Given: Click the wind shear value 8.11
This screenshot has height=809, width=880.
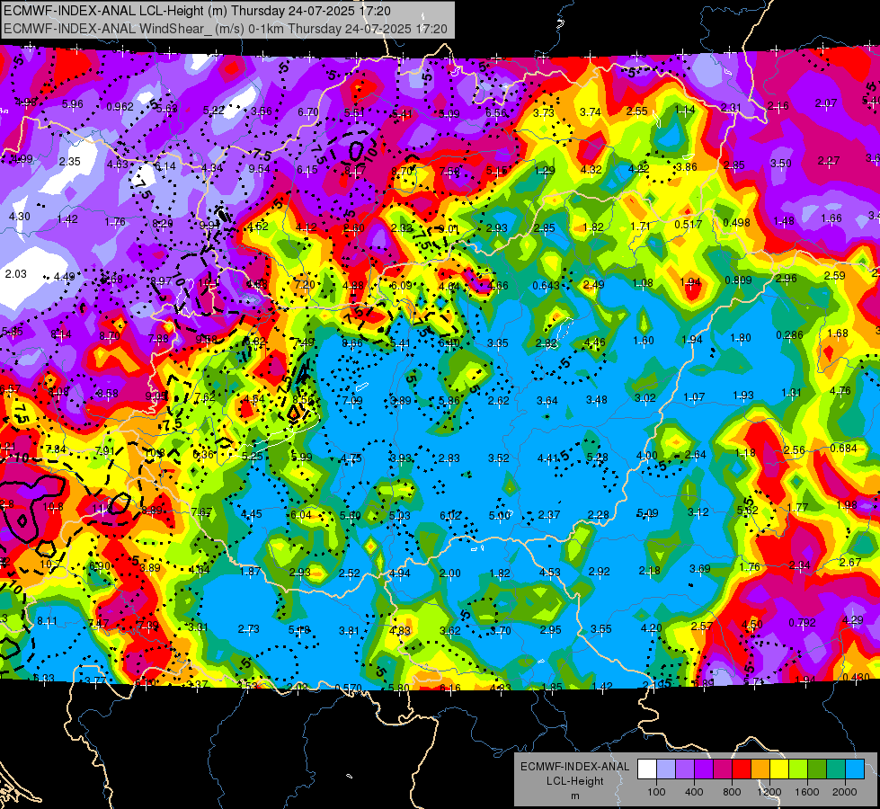Looking at the screenshot, I should click(47, 620).
